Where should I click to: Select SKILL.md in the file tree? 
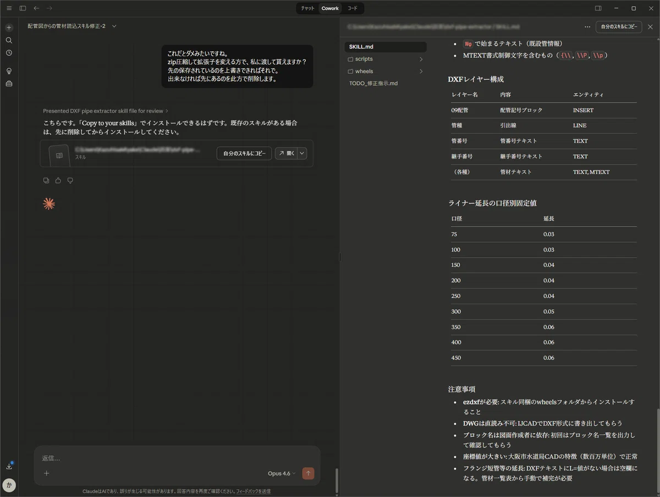[386, 47]
